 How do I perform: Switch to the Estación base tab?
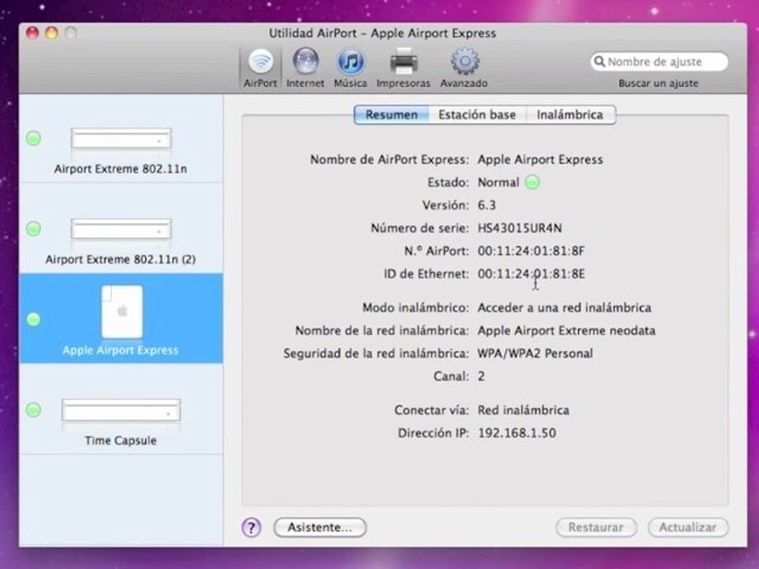(478, 115)
